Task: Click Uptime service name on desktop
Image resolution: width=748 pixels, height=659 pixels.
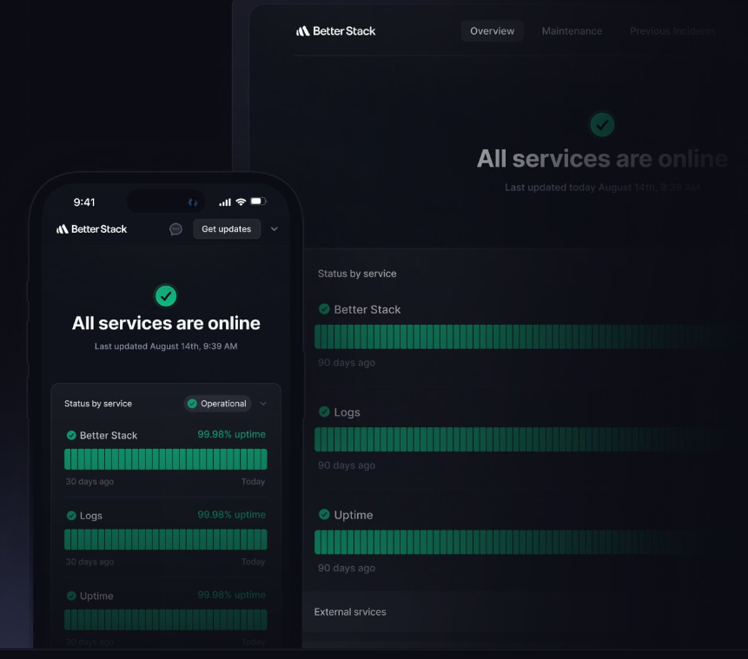Action: click(x=354, y=515)
